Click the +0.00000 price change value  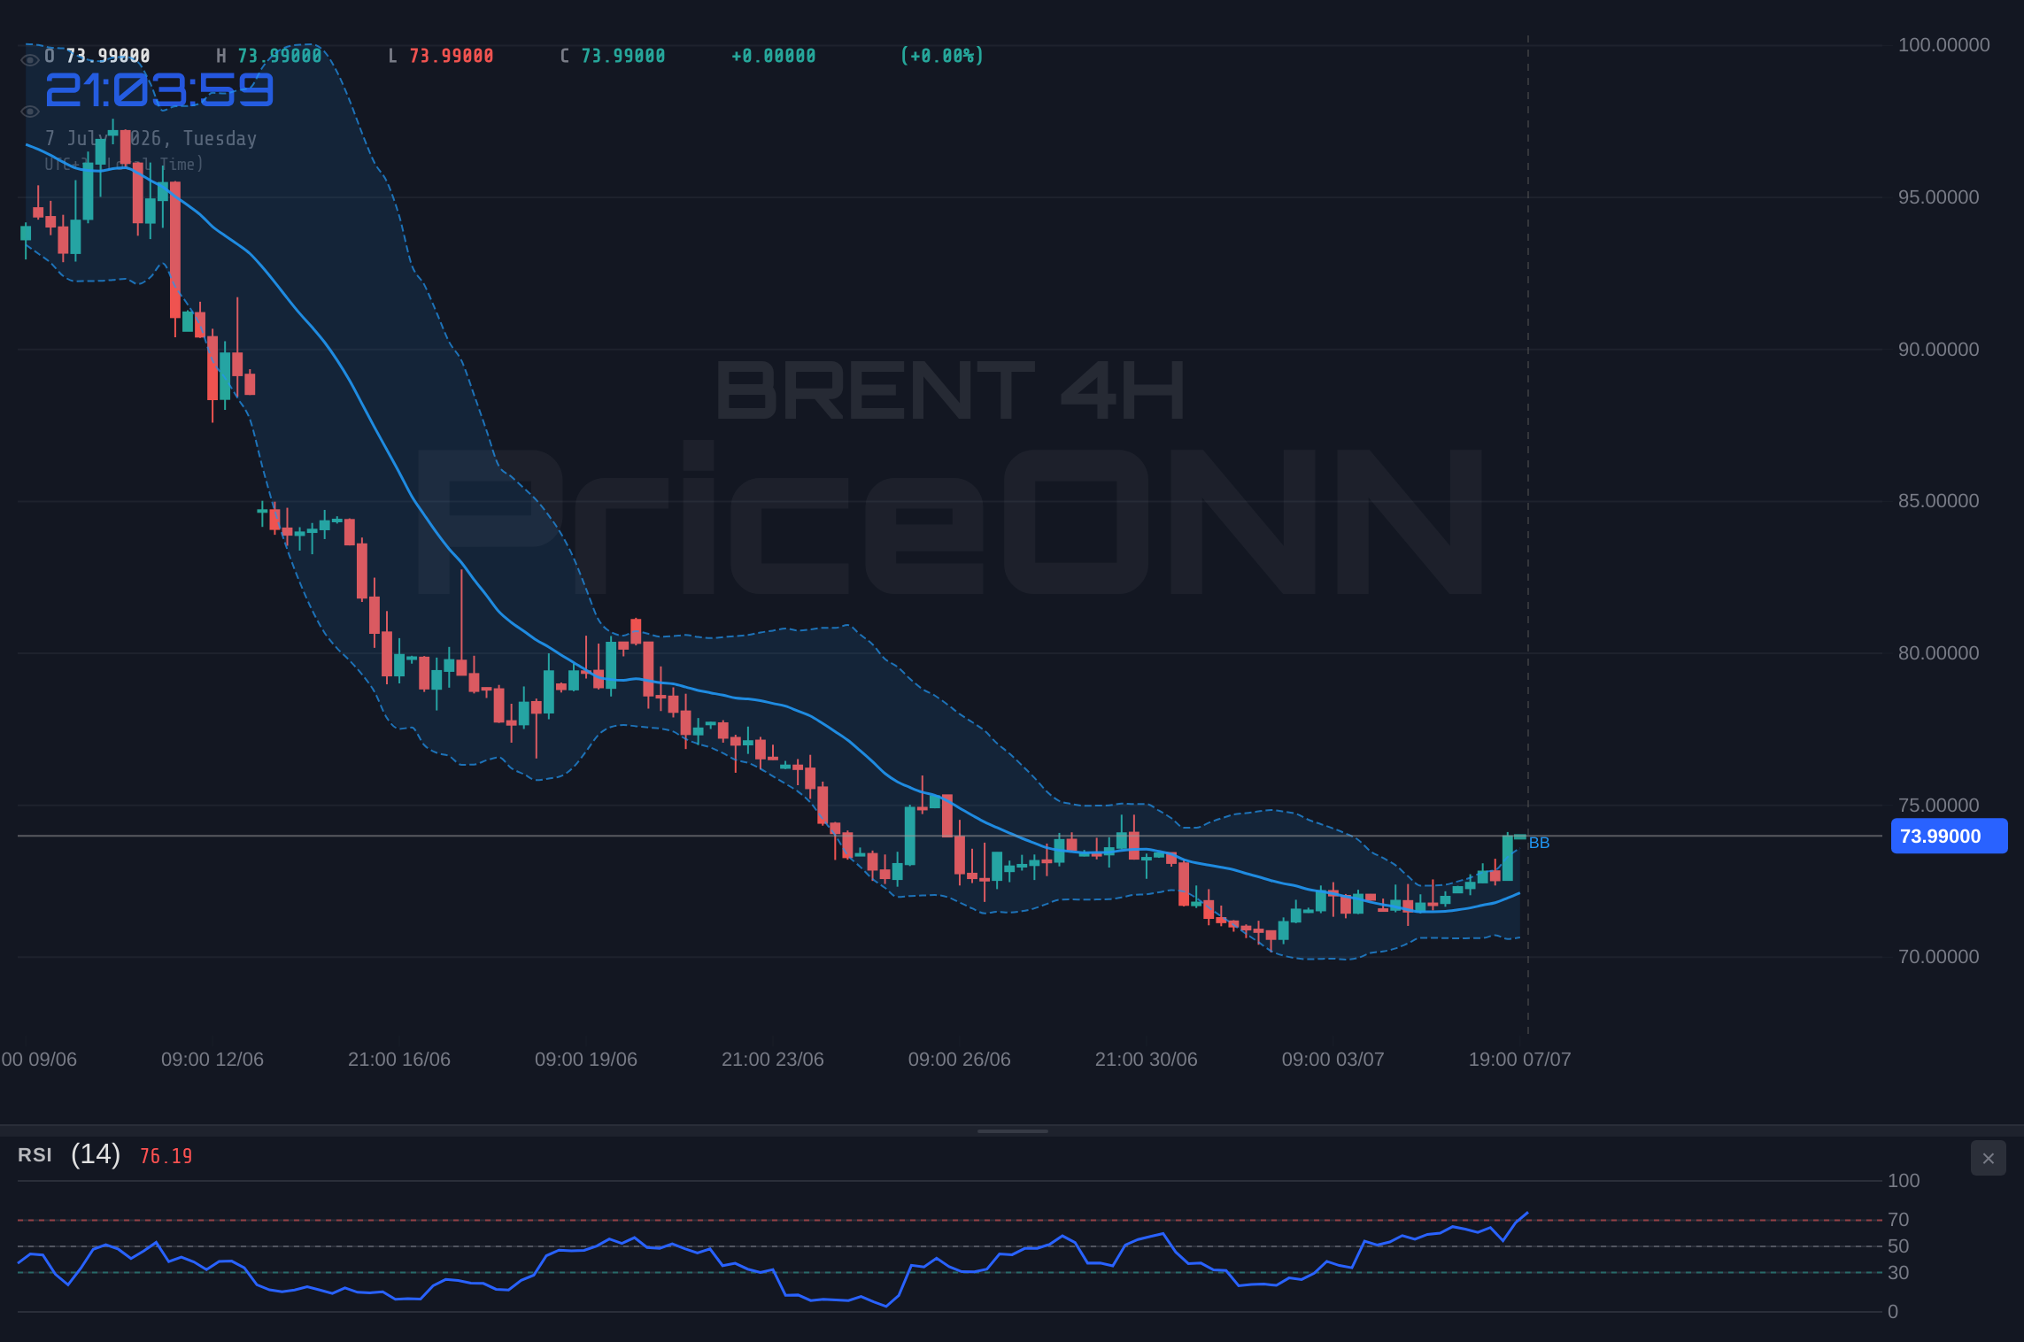click(773, 56)
